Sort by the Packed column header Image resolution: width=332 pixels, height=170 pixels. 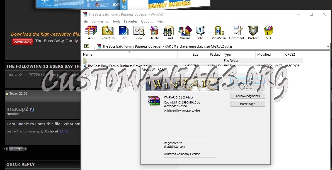pyautogui.click(x=211, y=54)
